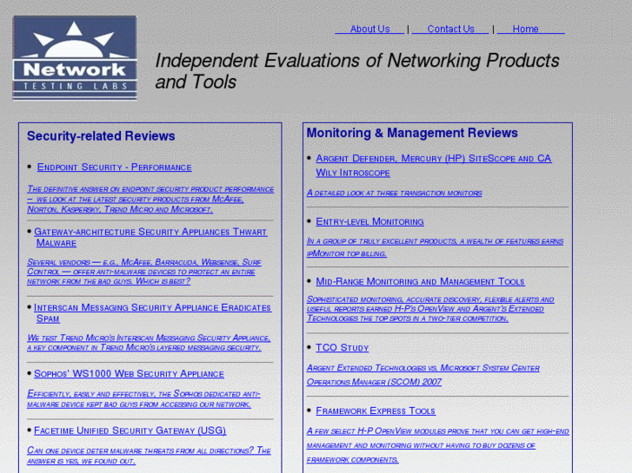This screenshot has height=473, width=632.
Task: Click 'Sophisticated monitoring, accurate discovery' description
Action: click(430, 309)
